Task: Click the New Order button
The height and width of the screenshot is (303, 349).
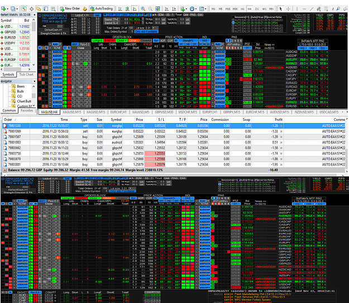Action: (70, 9)
